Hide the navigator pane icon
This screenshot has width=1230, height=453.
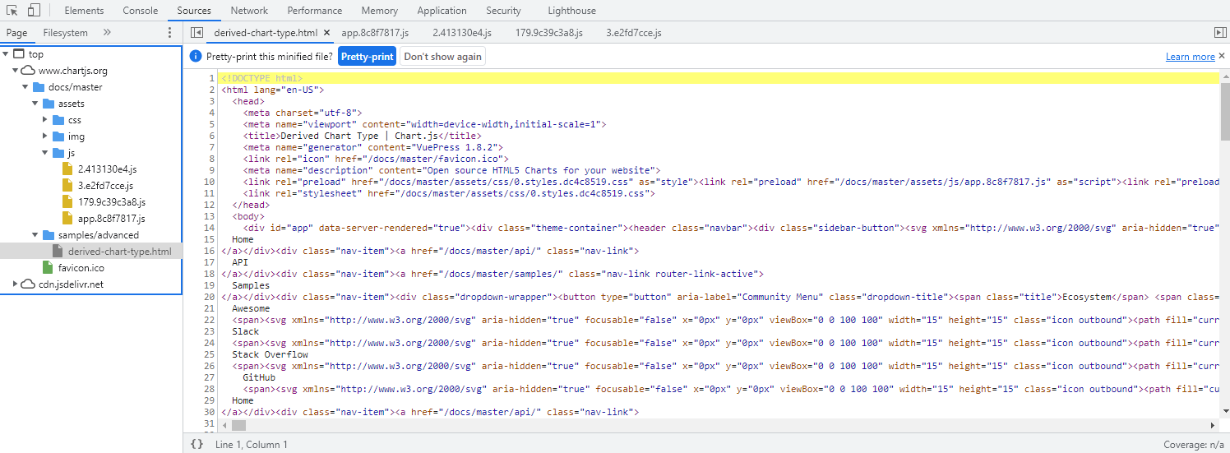click(x=196, y=33)
